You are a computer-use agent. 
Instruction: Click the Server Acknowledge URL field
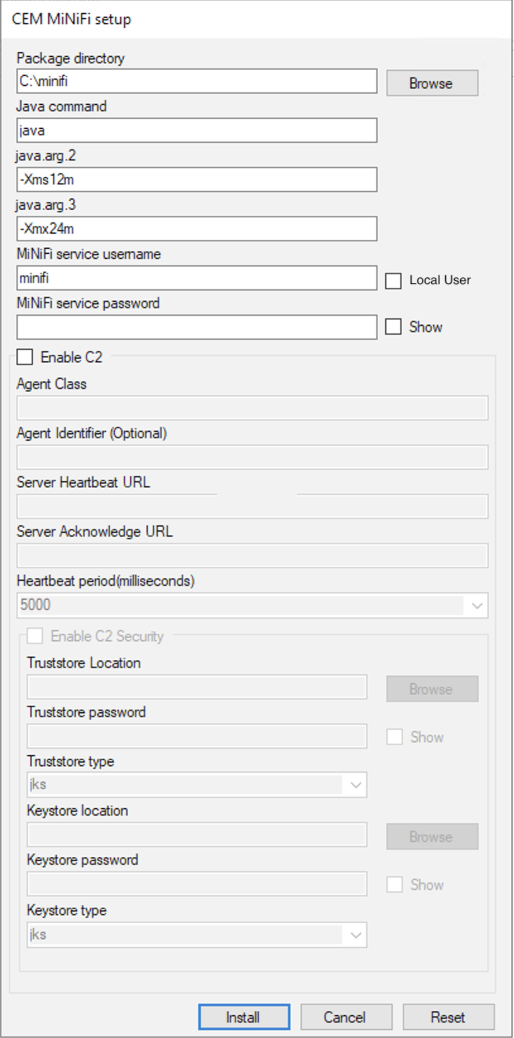point(252,556)
